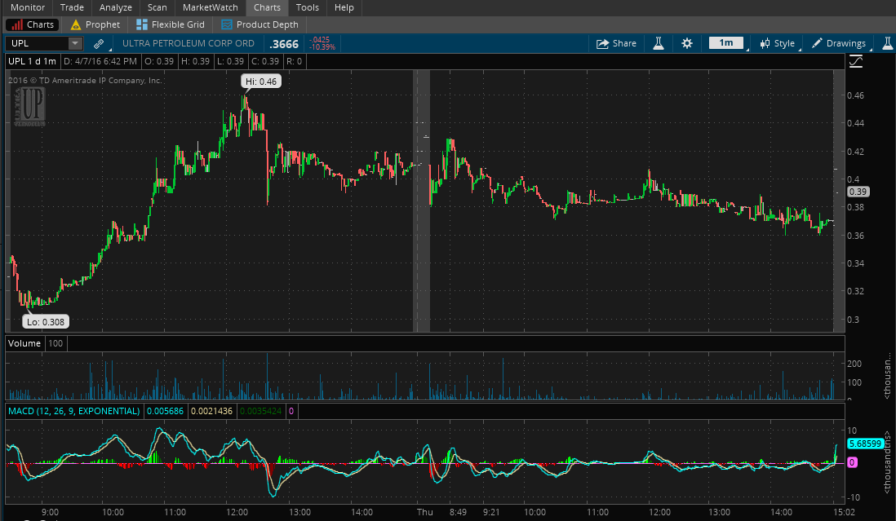
Task: Click the Share chart button
Action: [x=616, y=43]
